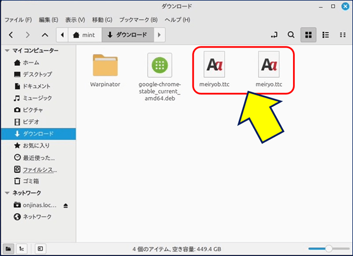Click the path bar right scroll arrow
The width and height of the screenshot is (353, 256).
coord(159,35)
